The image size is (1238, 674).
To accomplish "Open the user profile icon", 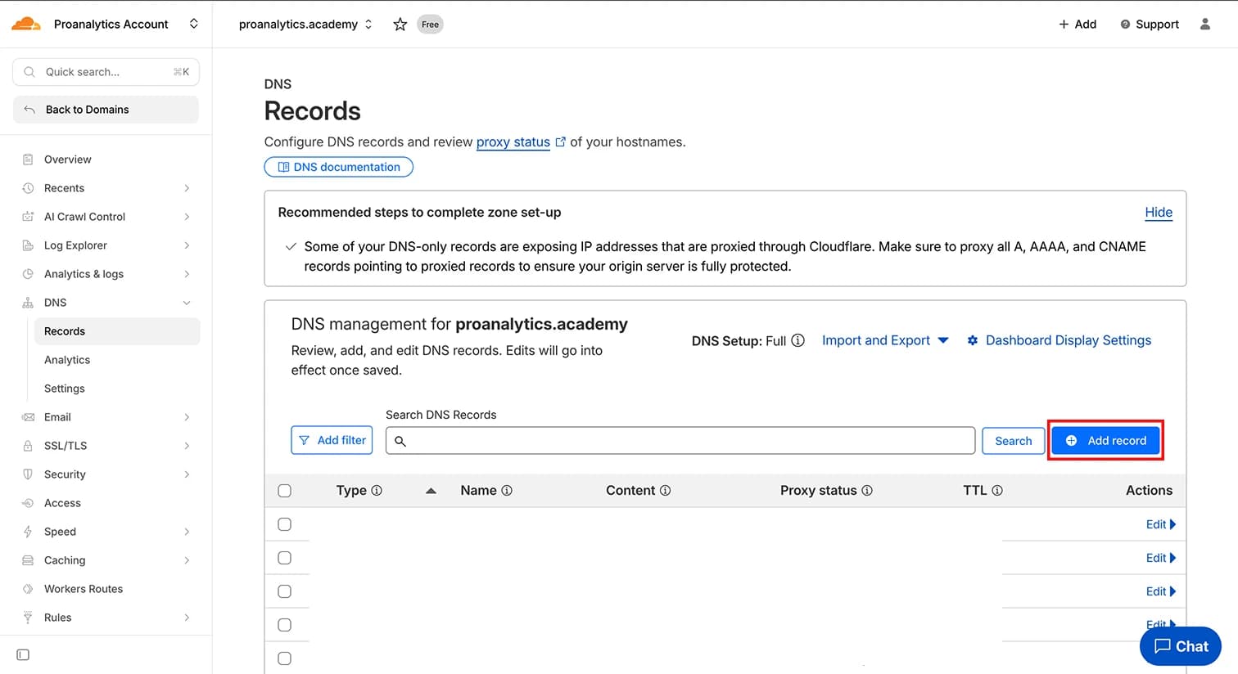I will (1204, 25).
